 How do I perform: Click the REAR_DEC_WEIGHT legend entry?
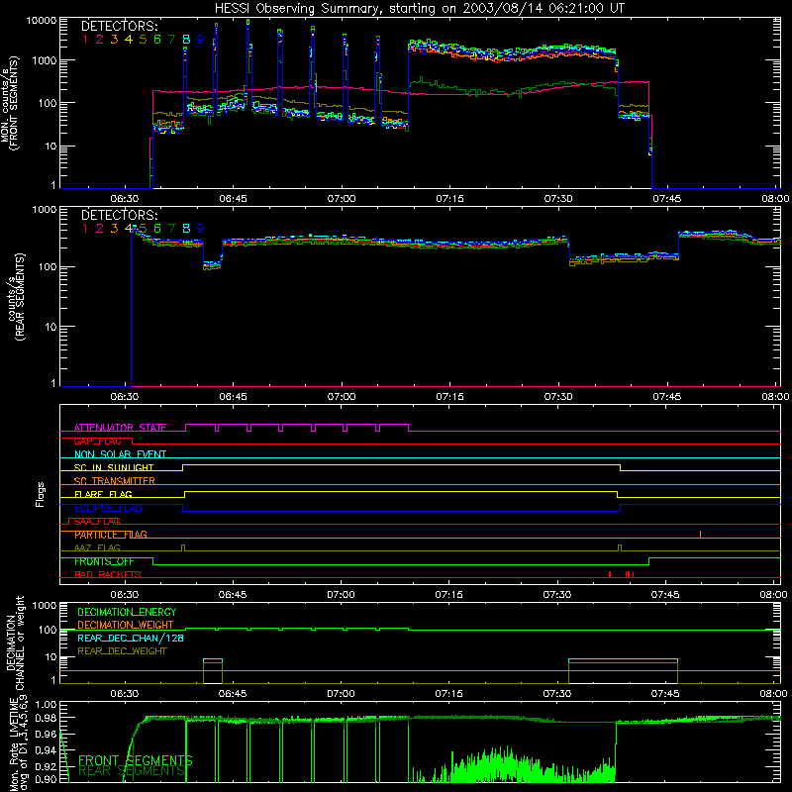click(x=122, y=651)
